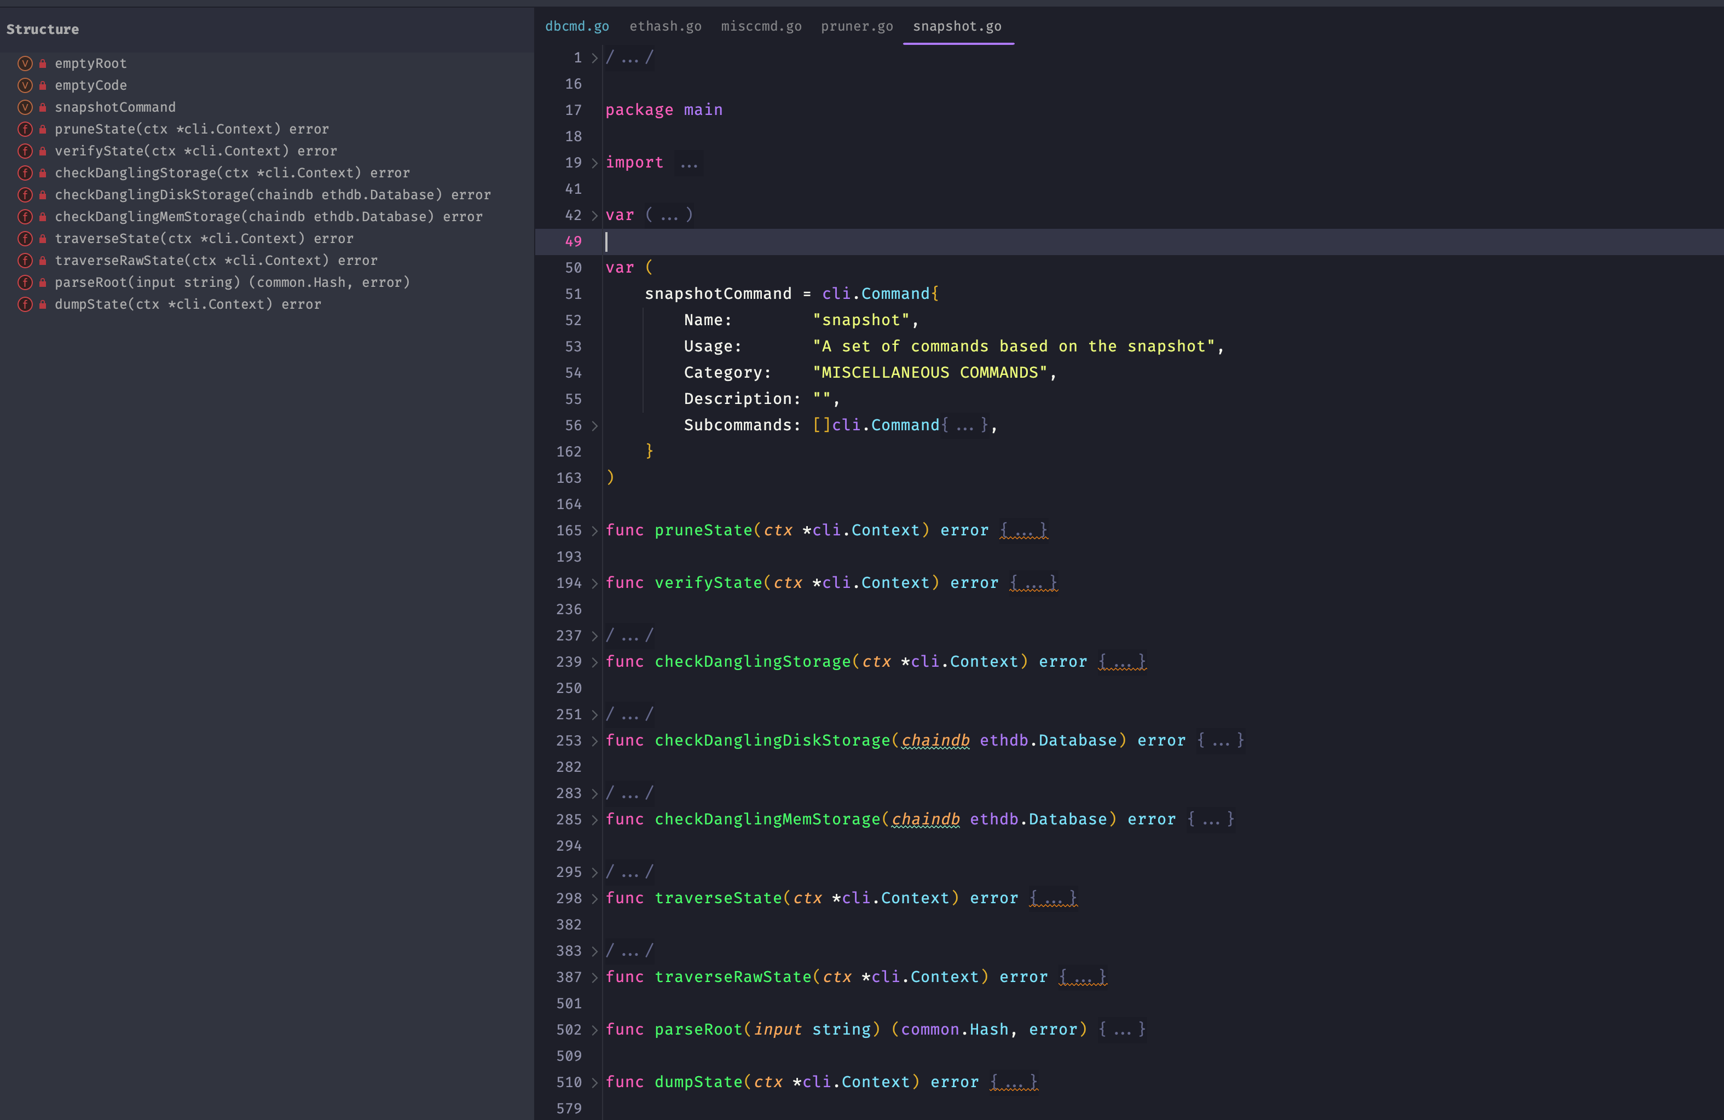This screenshot has width=1724, height=1120.
Task: Expand the pruneState function fold arrow
Action: click(595, 531)
